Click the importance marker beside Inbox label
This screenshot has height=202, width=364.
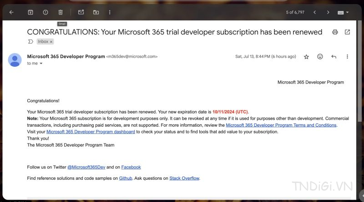tap(30, 41)
